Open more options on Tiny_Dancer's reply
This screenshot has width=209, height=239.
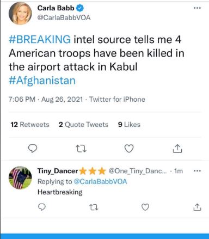[197, 171]
